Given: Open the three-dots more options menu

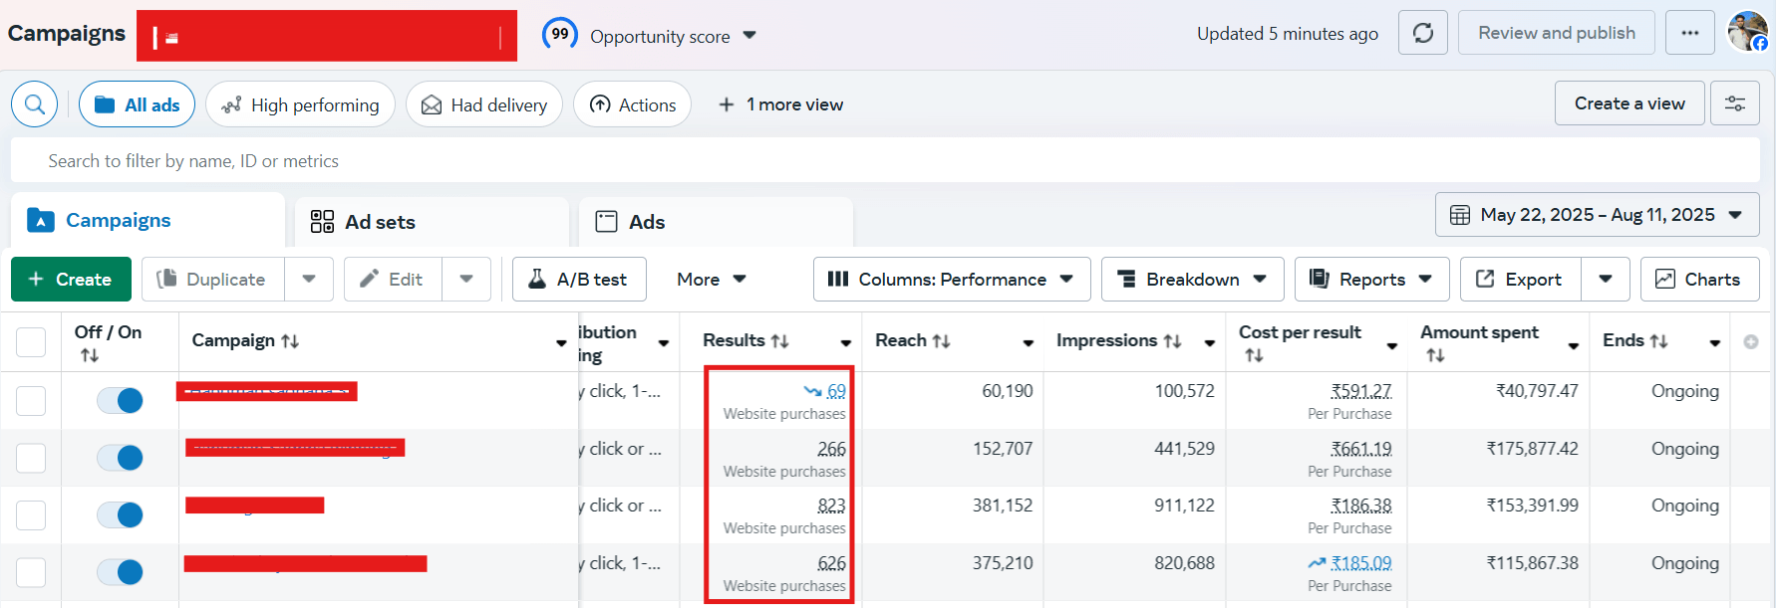Looking at the screenshot, I should pyautogui.click(x=1690, y=33).
